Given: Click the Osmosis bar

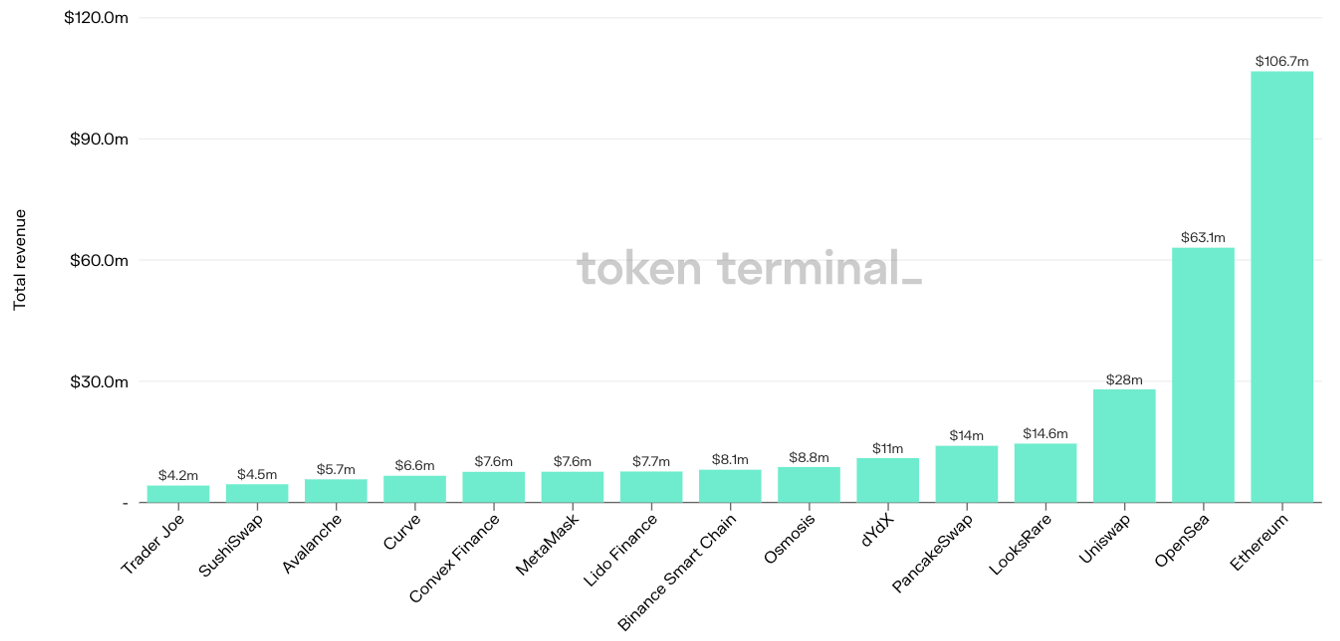Looking at the screenshot, I should (x=809, y=485).
